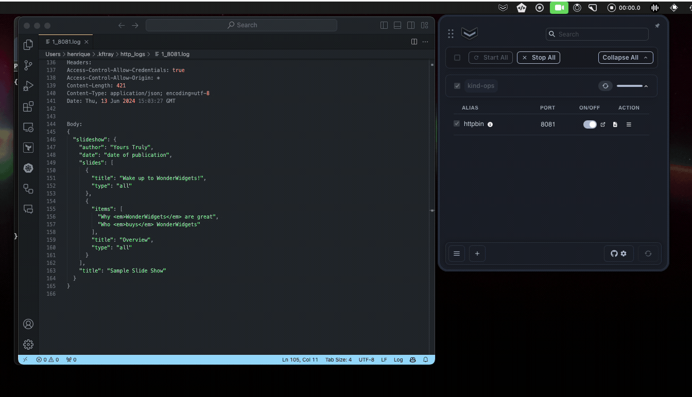Pin the kftray window with pin icon
692x397 pixels.
(x=657, y=26)
